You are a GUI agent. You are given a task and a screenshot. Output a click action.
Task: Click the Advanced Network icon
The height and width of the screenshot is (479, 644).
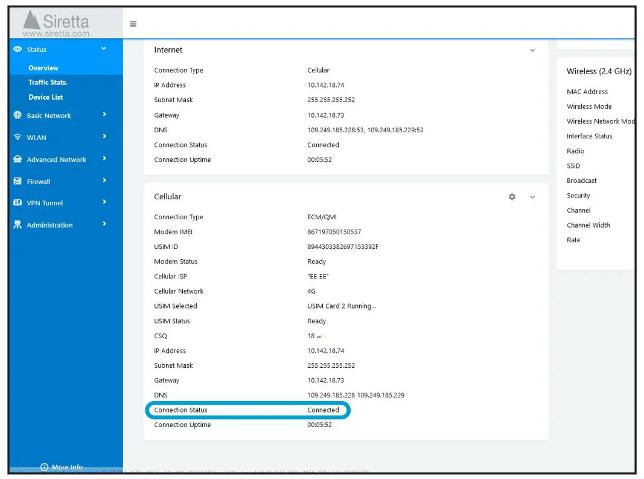click(x=18, y=159)
